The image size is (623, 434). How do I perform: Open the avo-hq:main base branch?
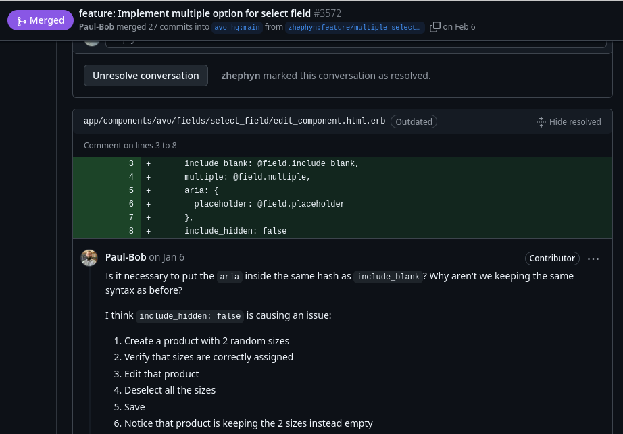click(x=236, y=28)
